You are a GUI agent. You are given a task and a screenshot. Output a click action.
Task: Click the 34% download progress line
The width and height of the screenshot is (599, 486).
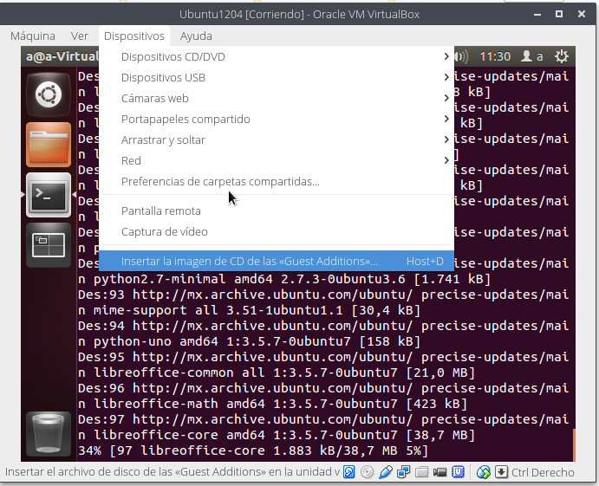[253, 450]
